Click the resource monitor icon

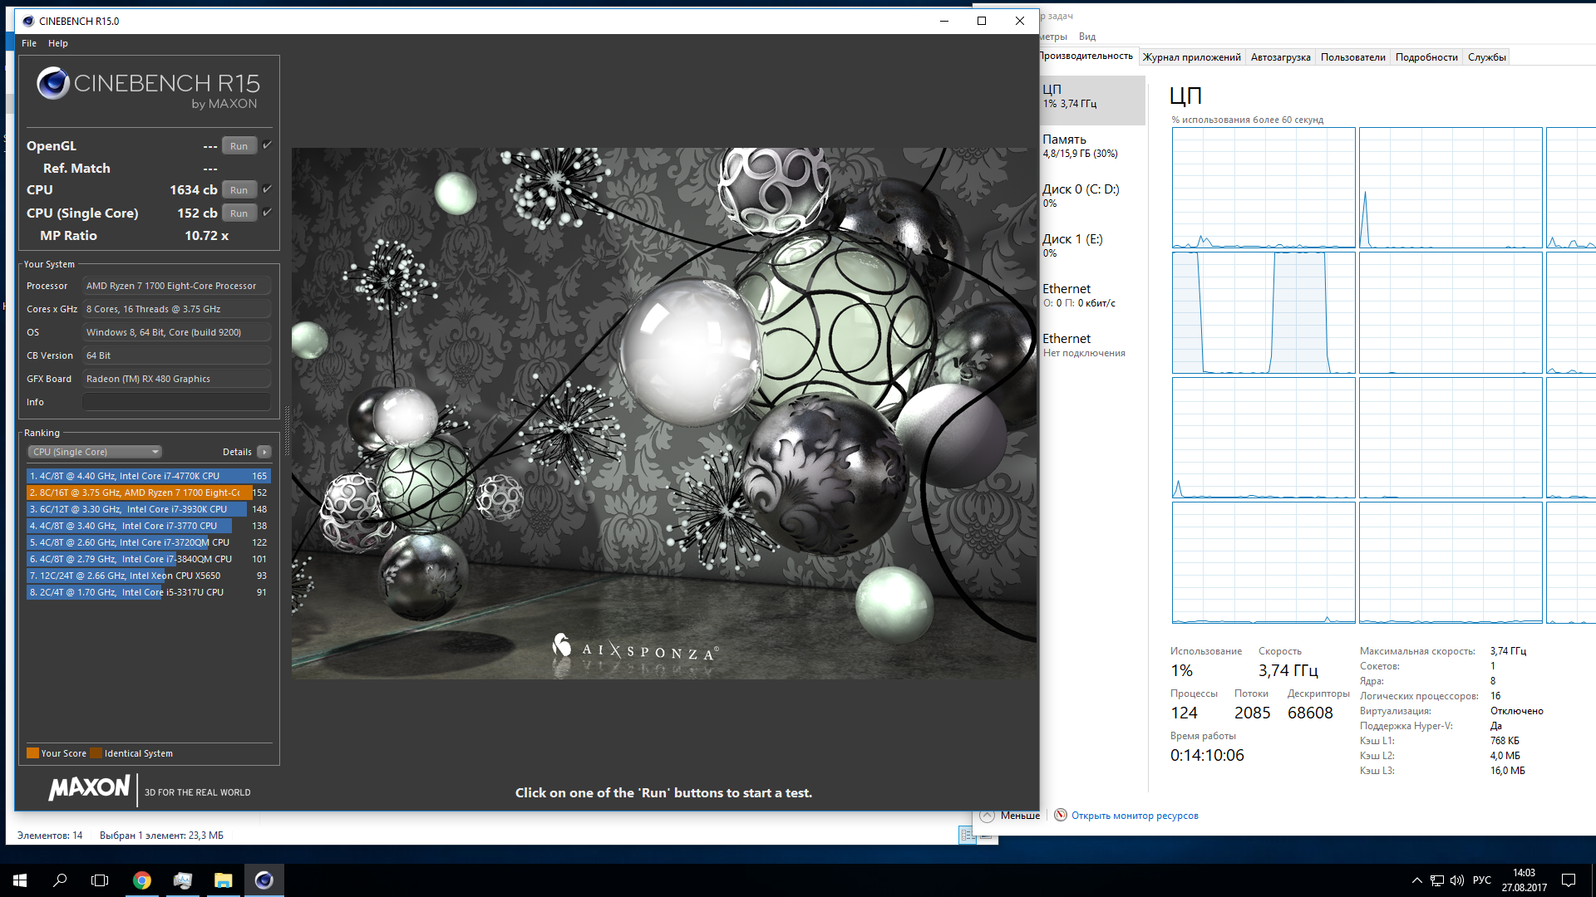coord(1061,816)
